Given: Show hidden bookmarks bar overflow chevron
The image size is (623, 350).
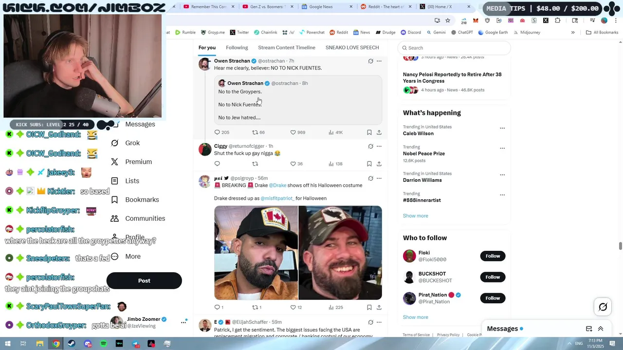Looking at the screenshot, I should click(573, 33).
